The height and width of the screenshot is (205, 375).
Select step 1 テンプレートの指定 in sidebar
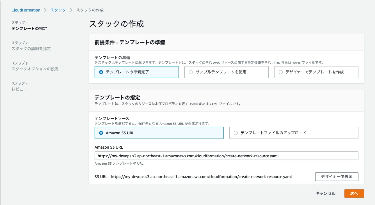29,29
